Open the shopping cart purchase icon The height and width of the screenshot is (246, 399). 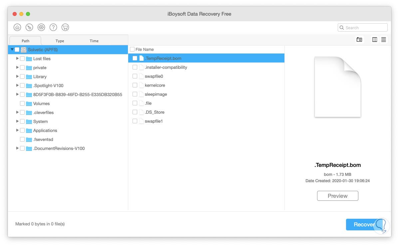pos(65,27)
